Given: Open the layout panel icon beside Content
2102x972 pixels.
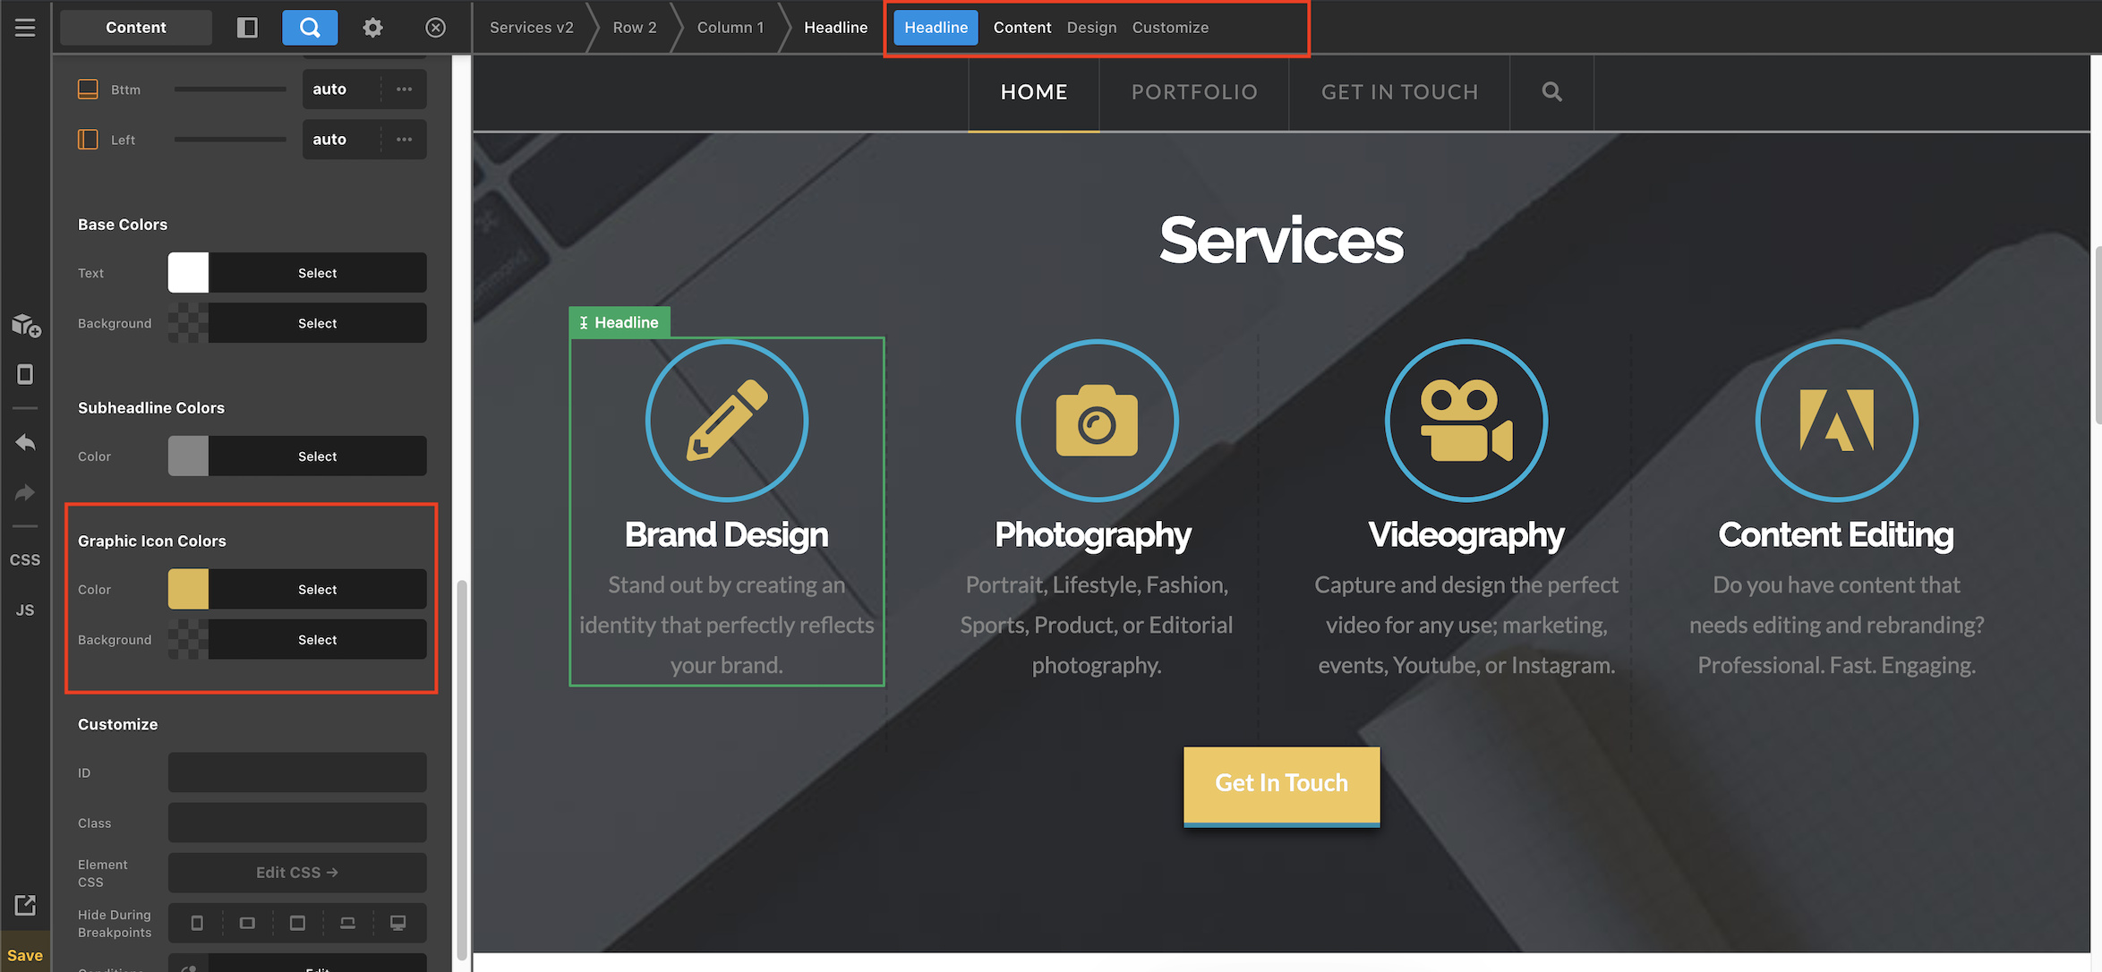Looking at the screenshot, I should 247,28.
